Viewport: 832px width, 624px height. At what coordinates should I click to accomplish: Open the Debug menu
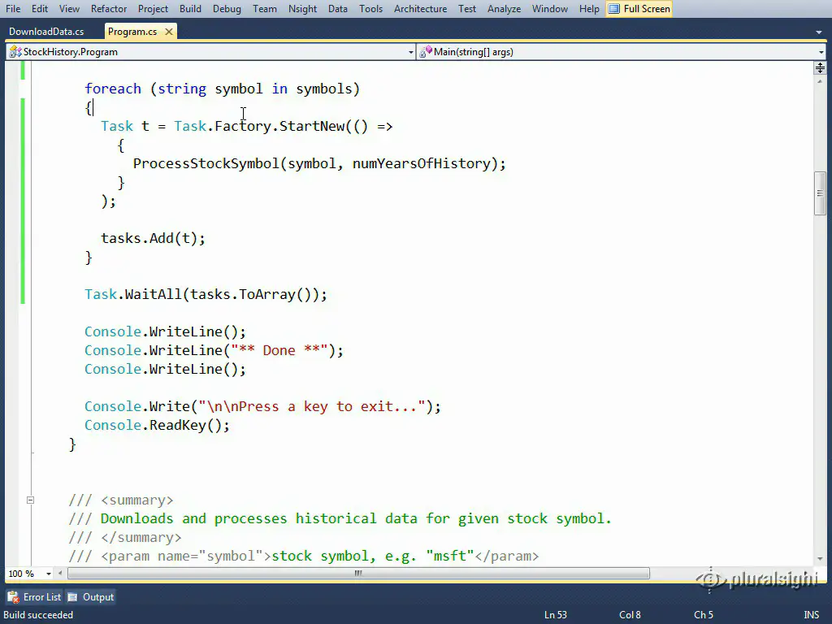[x=227, y=9]
